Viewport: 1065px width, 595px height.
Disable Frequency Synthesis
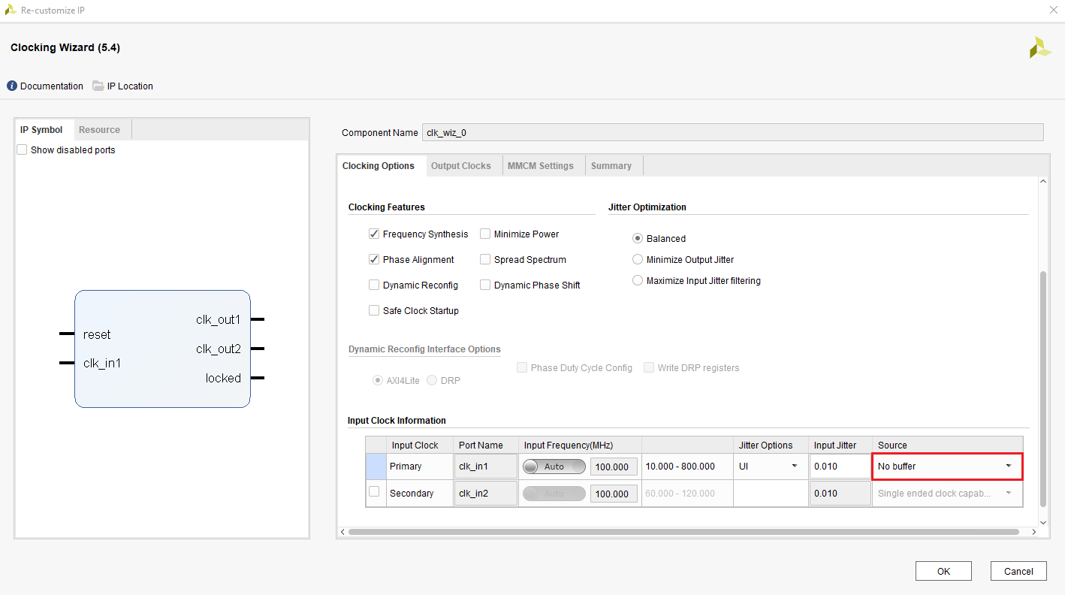point(373,234)
